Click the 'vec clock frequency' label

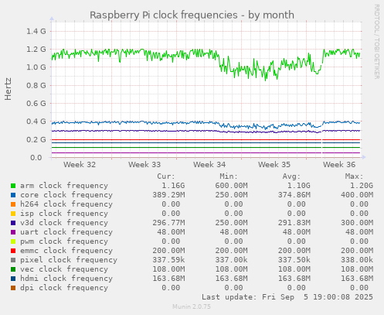[64, 269]
